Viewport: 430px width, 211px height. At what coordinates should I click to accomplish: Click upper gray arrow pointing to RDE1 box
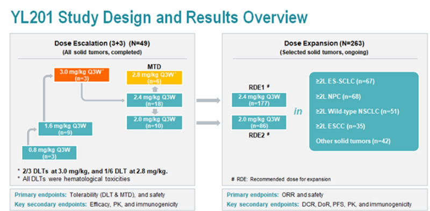209,100
